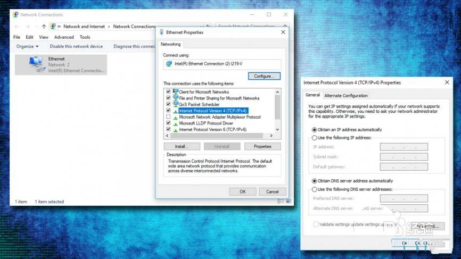Select the General tab in IPv4 Properties

[312, 95]
